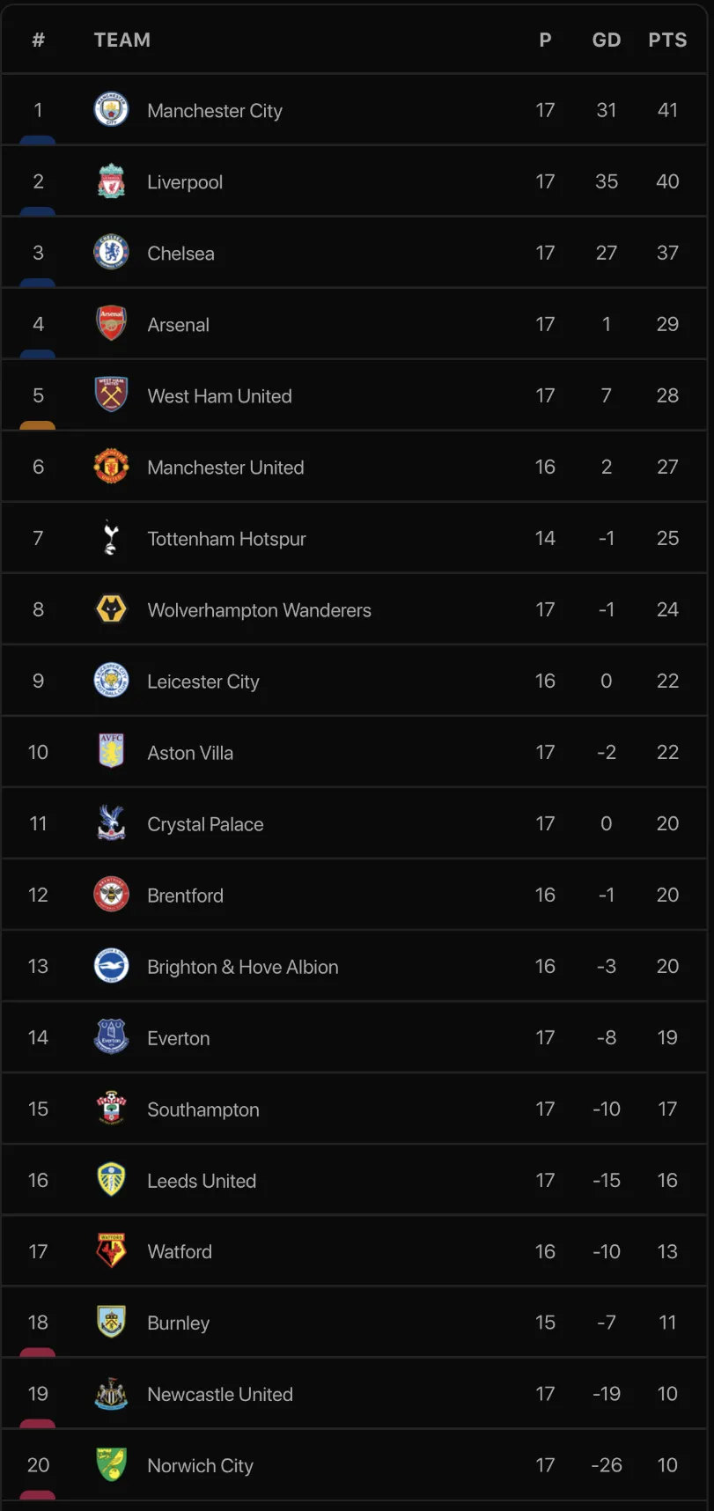Click the Watford club crest
The width and height of the screenshot is (714, 1511).
[111, 1251]
